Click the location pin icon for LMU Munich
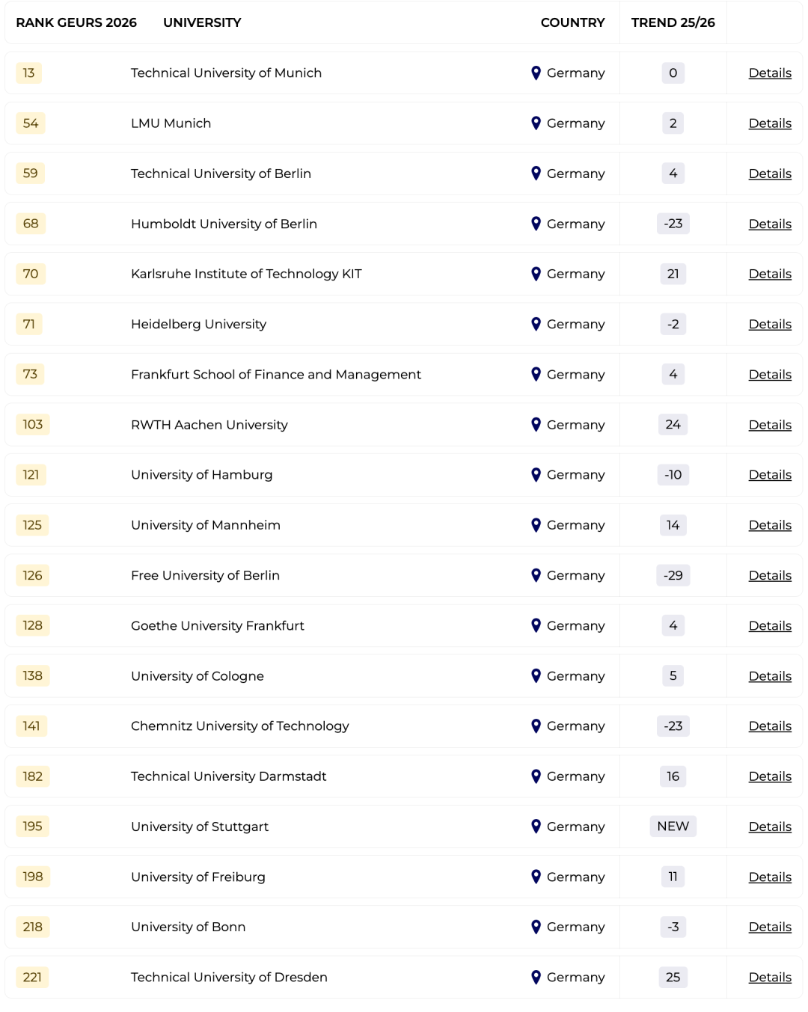808x1012 pixels. 536,123
